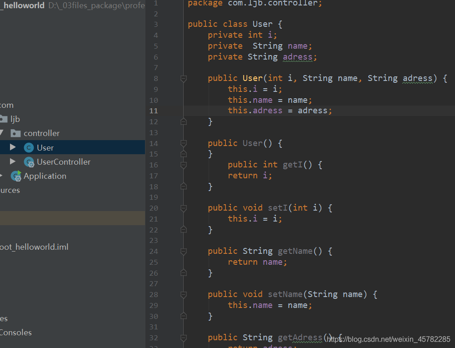
Task: Click 'this.i = i;' on line 21
Action: click(255, 219)
